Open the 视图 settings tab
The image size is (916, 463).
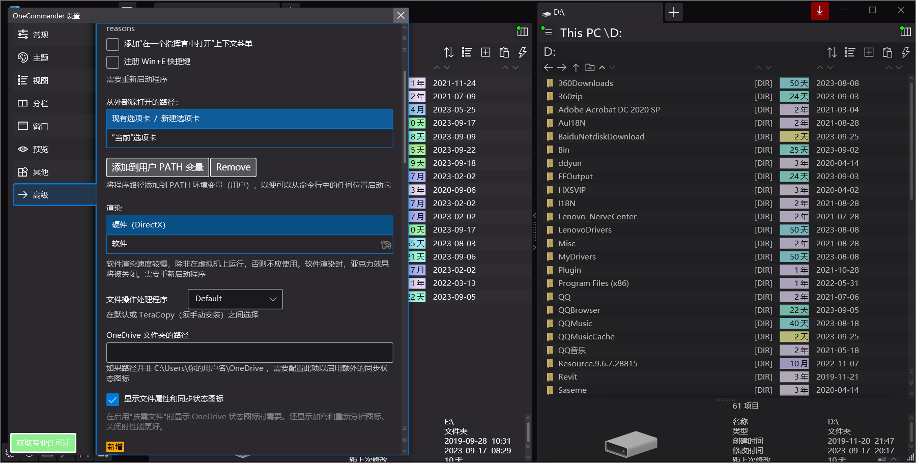click(54, 80)
